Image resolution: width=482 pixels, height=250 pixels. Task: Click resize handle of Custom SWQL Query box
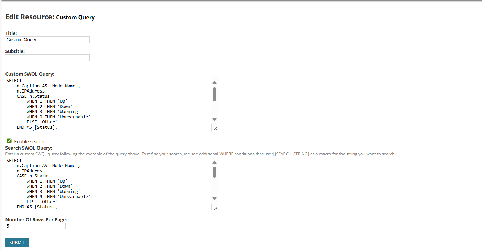[x=215, y=128]
